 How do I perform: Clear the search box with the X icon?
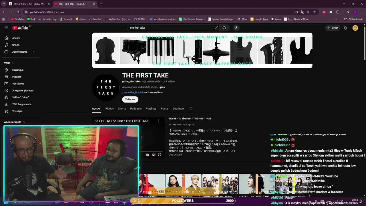click(x=216, y=28)
